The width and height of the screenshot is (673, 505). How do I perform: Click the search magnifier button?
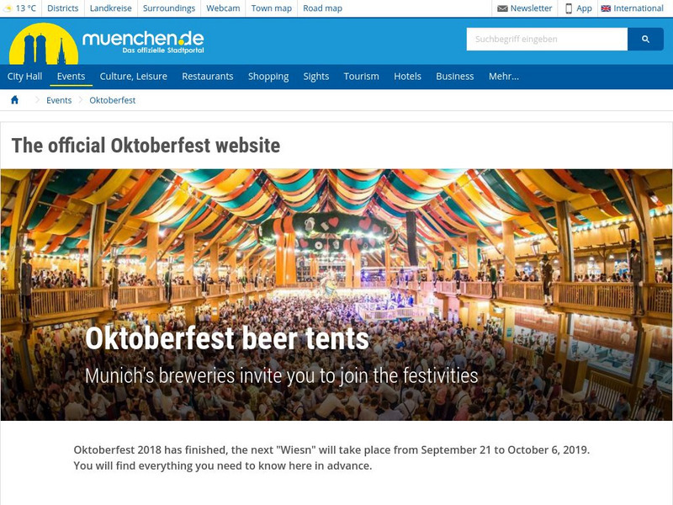coord(645,39)
